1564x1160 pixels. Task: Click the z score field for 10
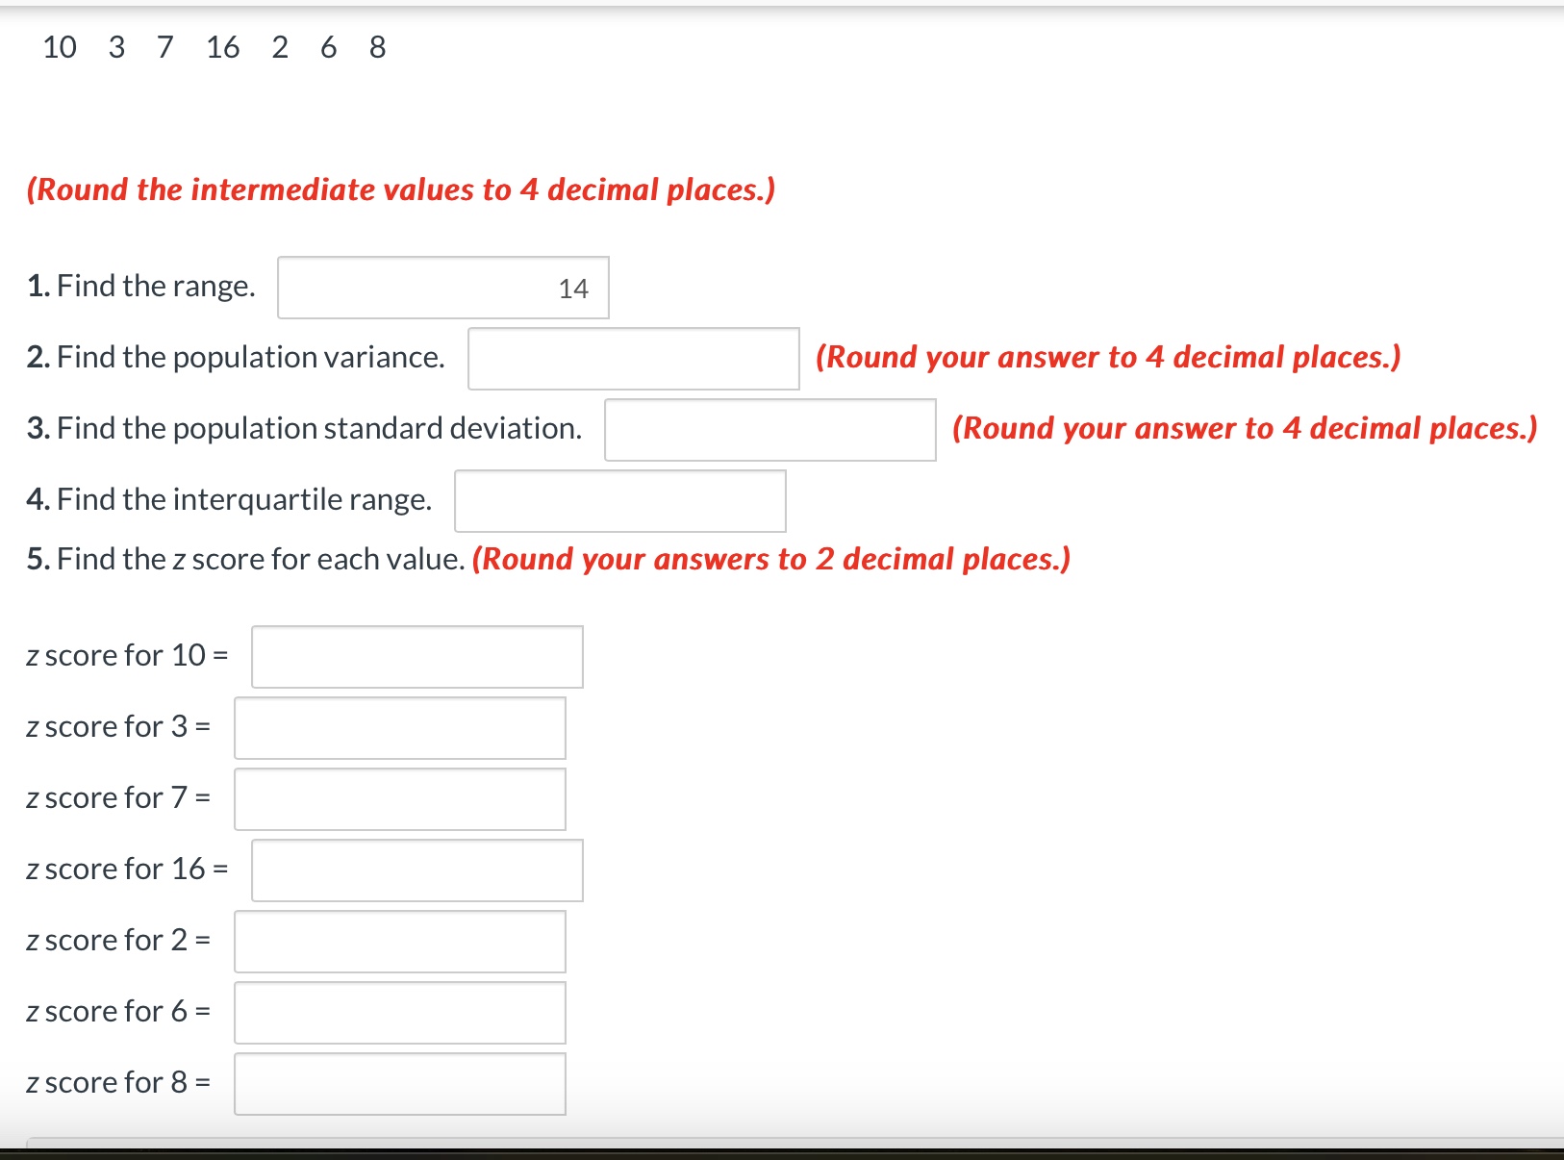416,657
